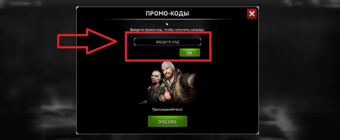Click the Присоединяйтесь! label above Discord
The width and height of the screenshot is (340, 140).
tap(167, 109)
